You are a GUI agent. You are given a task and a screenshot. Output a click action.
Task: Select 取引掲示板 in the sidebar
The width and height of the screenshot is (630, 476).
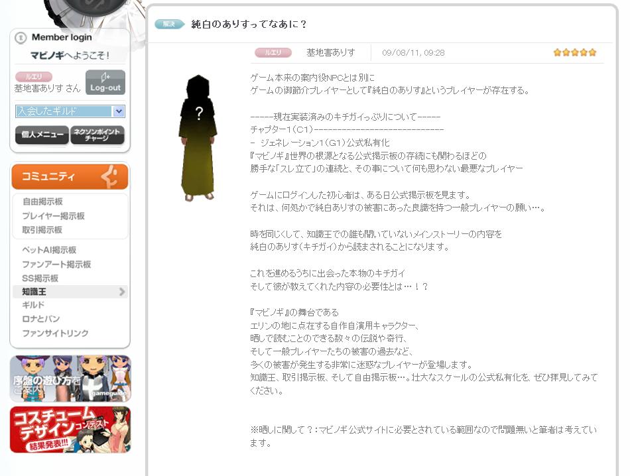42,230
